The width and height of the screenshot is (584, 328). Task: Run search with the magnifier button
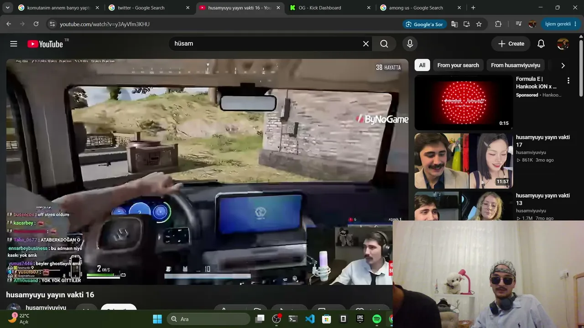384,44
